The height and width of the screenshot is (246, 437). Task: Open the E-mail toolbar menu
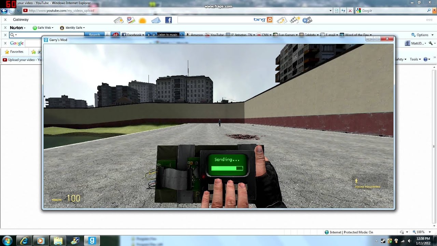(x=329, y=35)
